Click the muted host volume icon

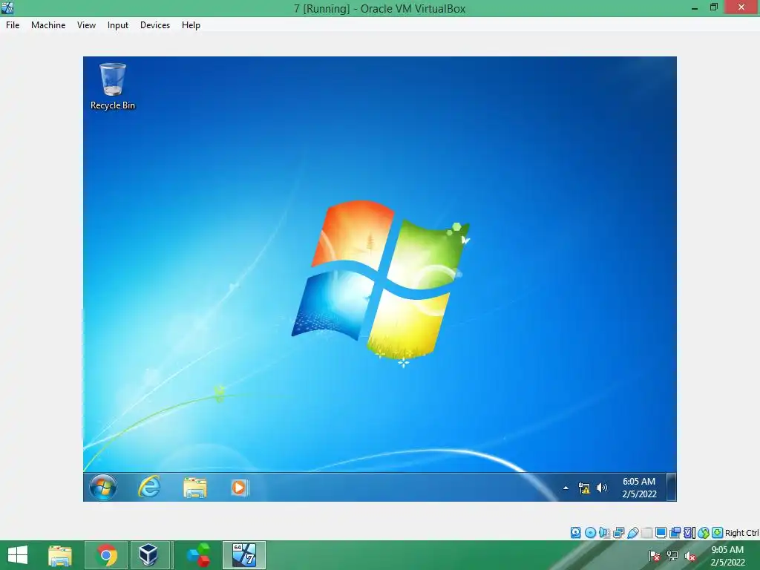690,555
